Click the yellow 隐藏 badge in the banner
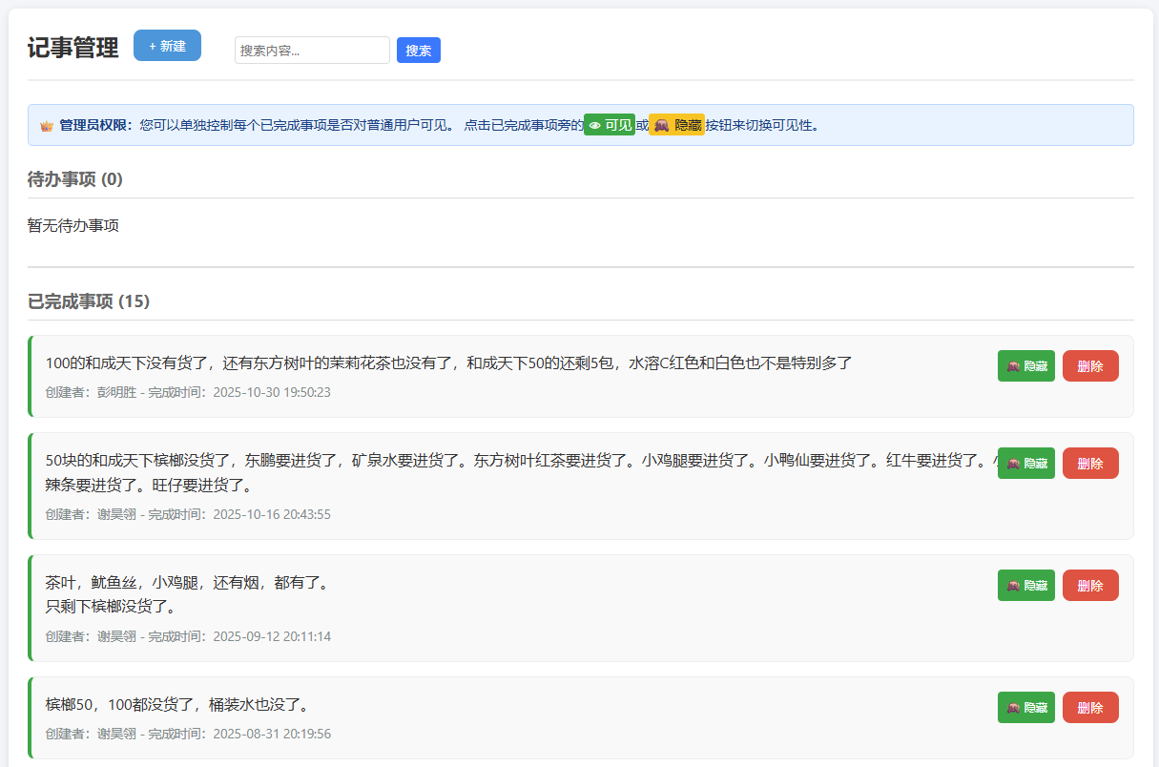 pos(676,125)
